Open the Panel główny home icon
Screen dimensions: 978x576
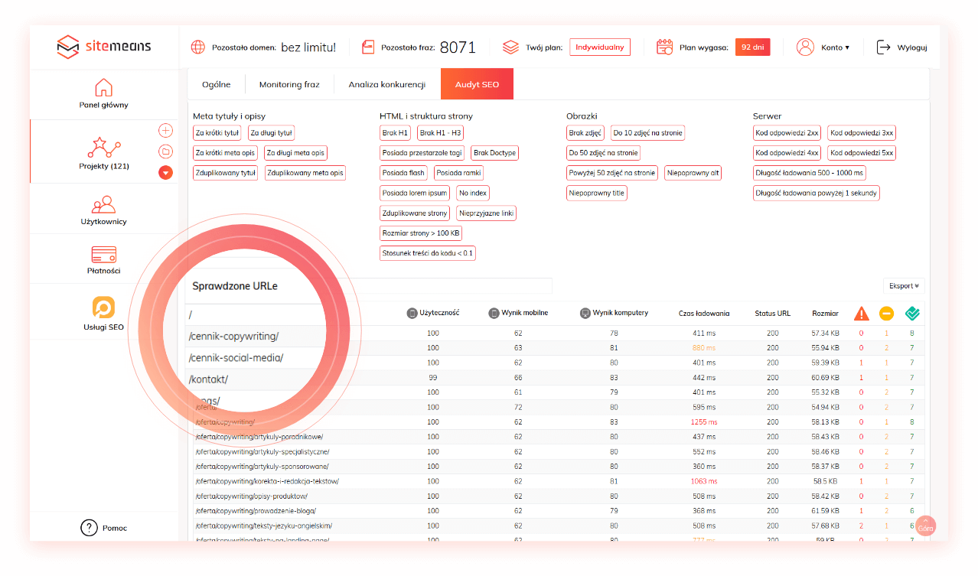point(103,88)
